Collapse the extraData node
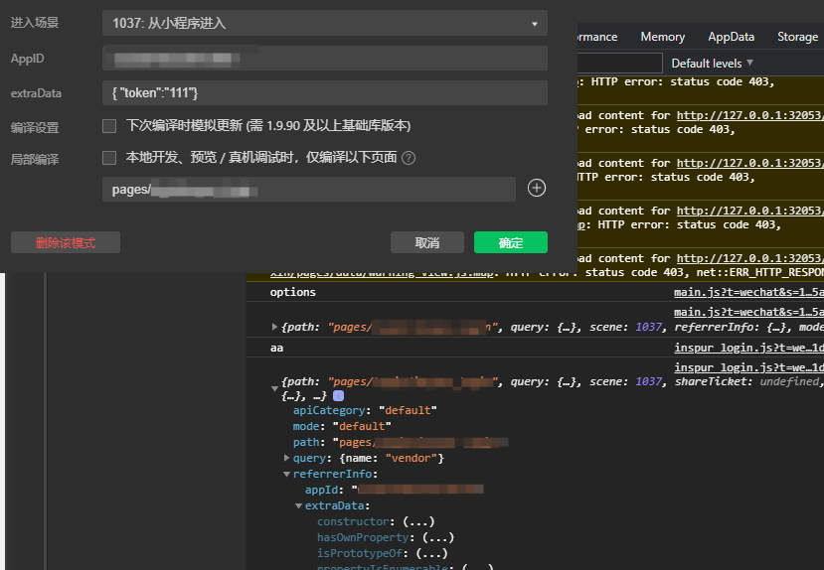The height and width of the screenshot is (570, 824). (x=298, y=506)
